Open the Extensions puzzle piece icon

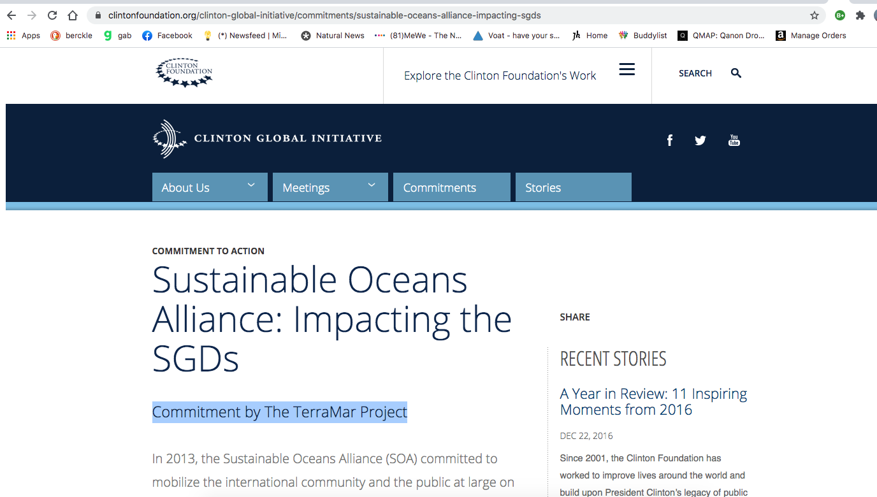860,15
